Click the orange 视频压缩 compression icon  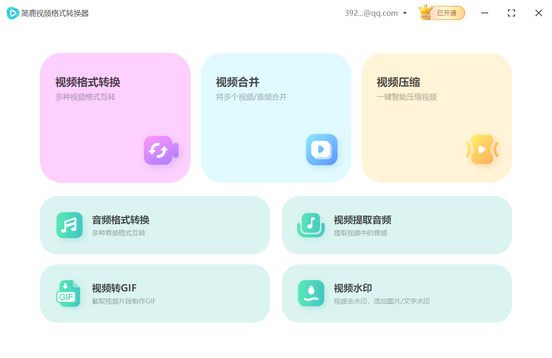482,149
